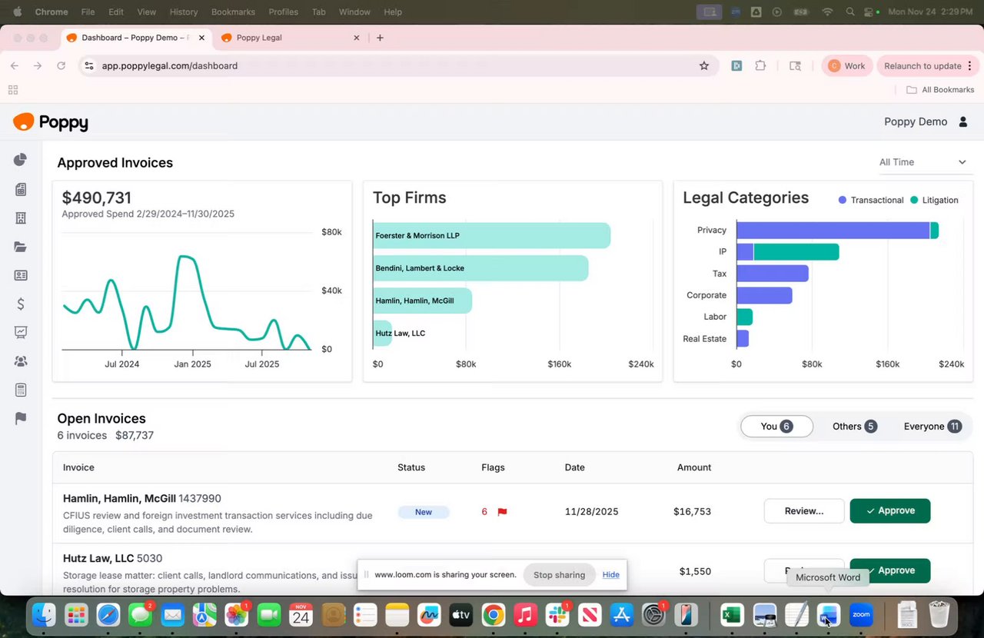Open a new tab with the plus button
984x638 pixels.
point(380,38)
